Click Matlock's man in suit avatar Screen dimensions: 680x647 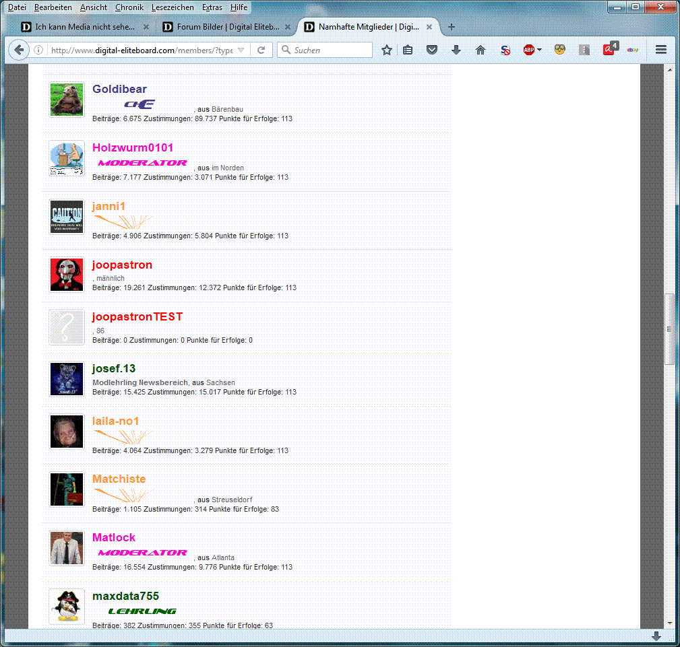[66, 548]
